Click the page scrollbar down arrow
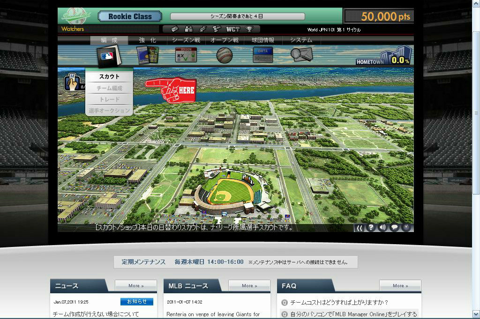 [x=476, y=314]
